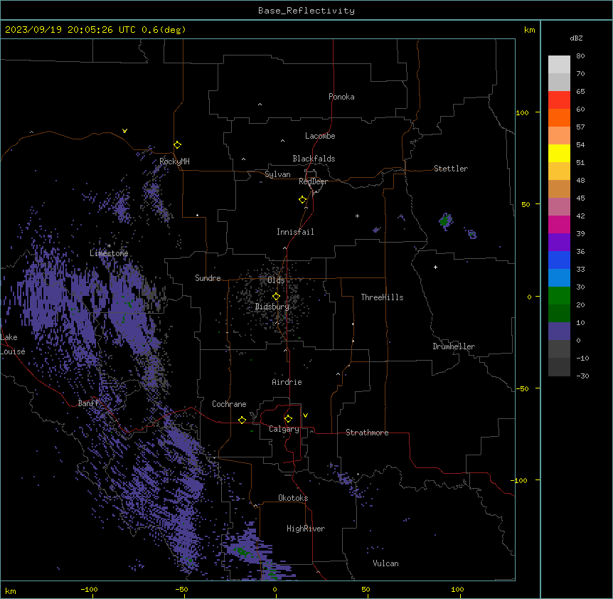The image size is (613, 599).
Task: Click the -100 value on the bottom axis
Action: click(x=89, y=589)
